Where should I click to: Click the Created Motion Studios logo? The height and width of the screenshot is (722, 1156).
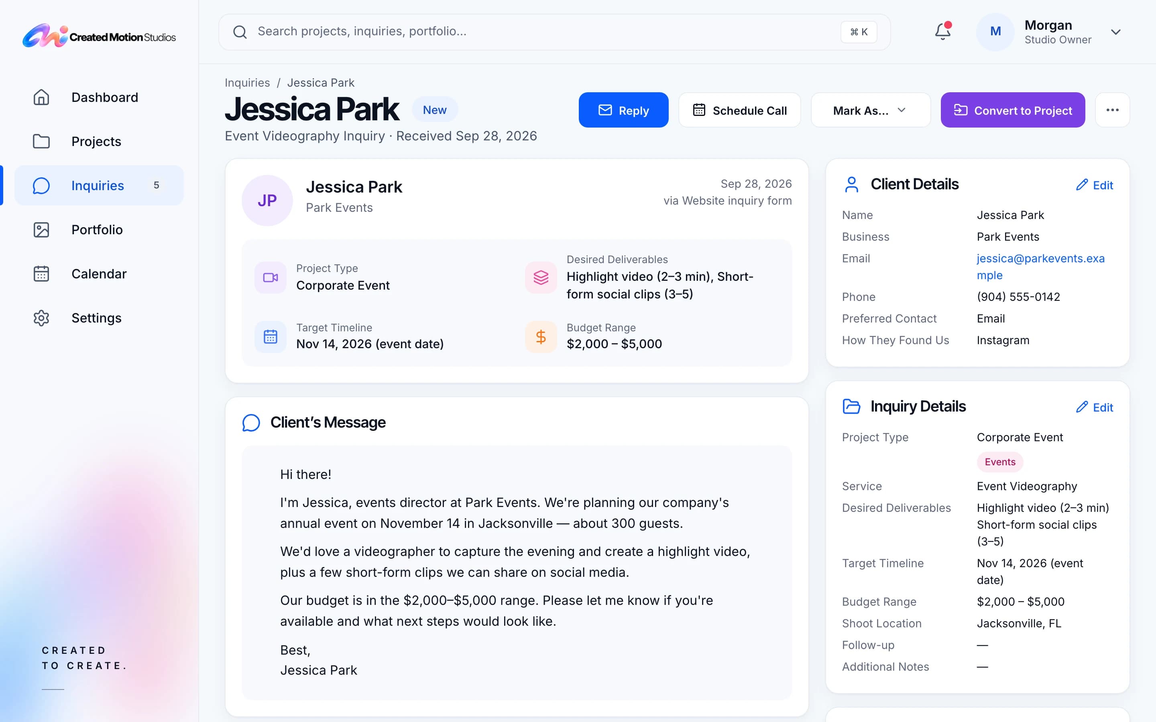pyautogui.click(x=99, y=36)
